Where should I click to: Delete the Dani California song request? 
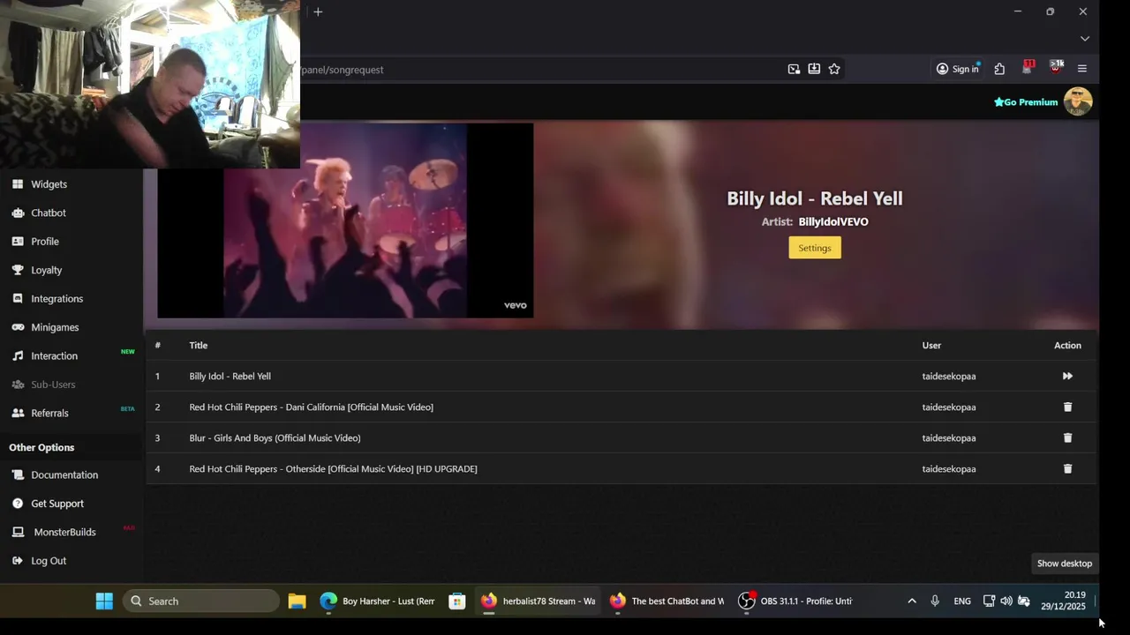pos(1067,407)
